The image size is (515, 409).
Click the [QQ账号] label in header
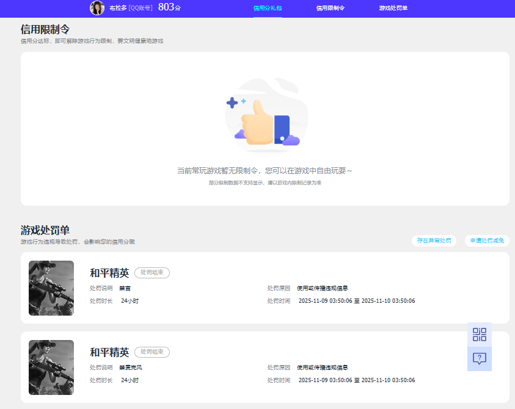(x=141, y=8)
